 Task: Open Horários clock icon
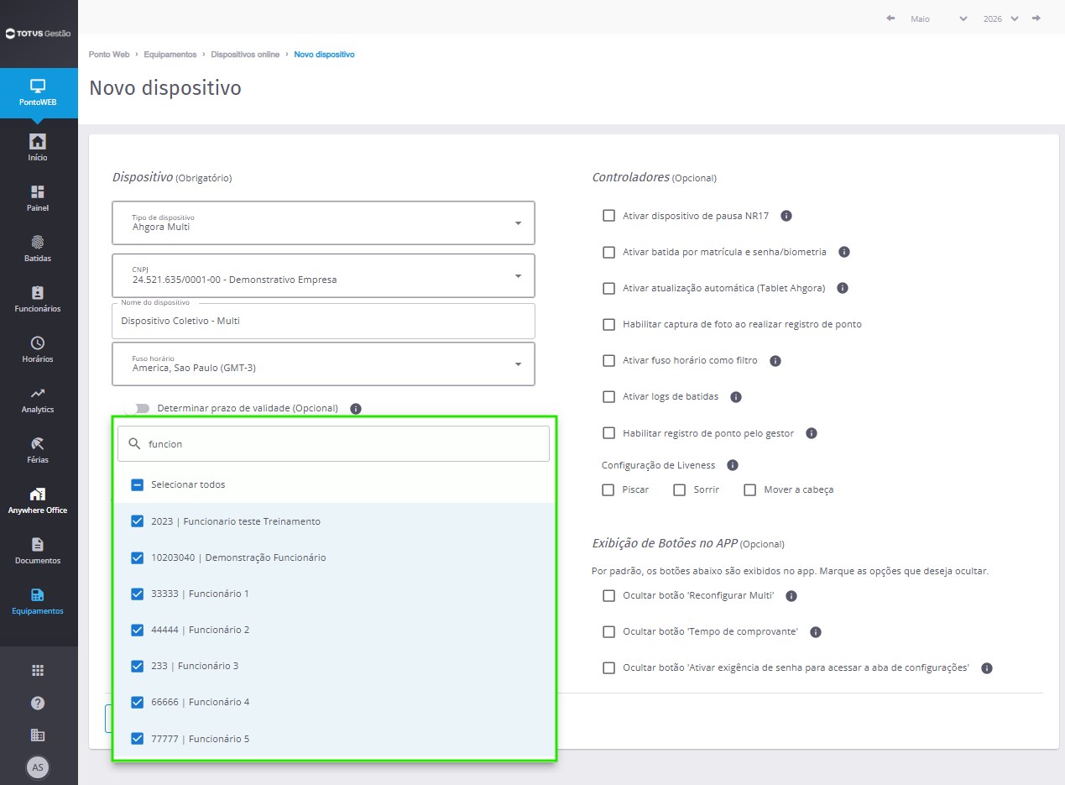click(38, 343)
